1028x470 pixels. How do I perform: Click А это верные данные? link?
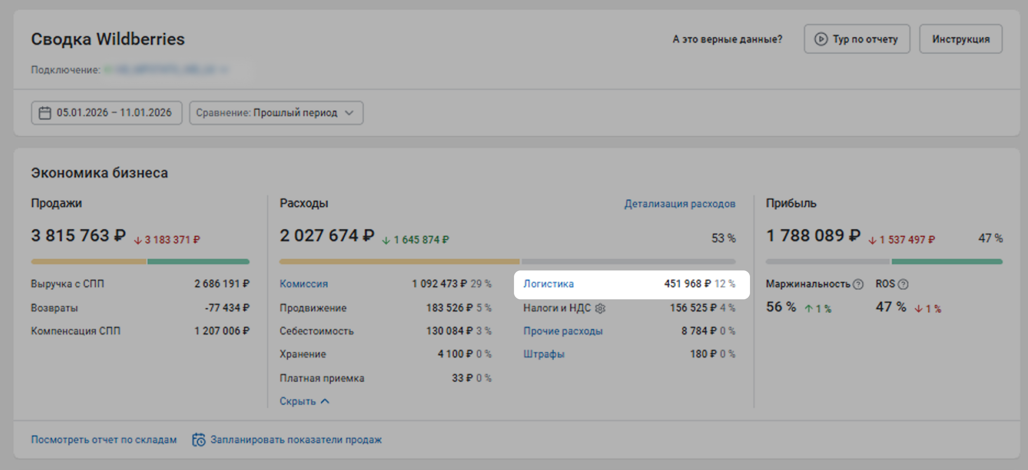(x=727, y=39)
